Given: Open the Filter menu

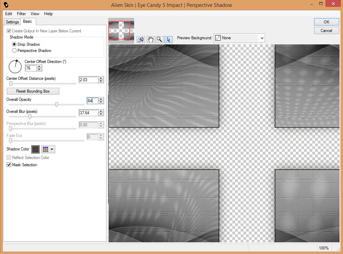Looking at the screenshot, I should (x=21, y=14).
